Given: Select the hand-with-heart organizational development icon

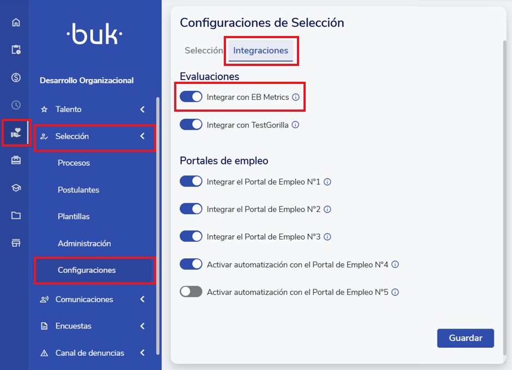Looking at the screenshot, I should [x=16, y=132].
